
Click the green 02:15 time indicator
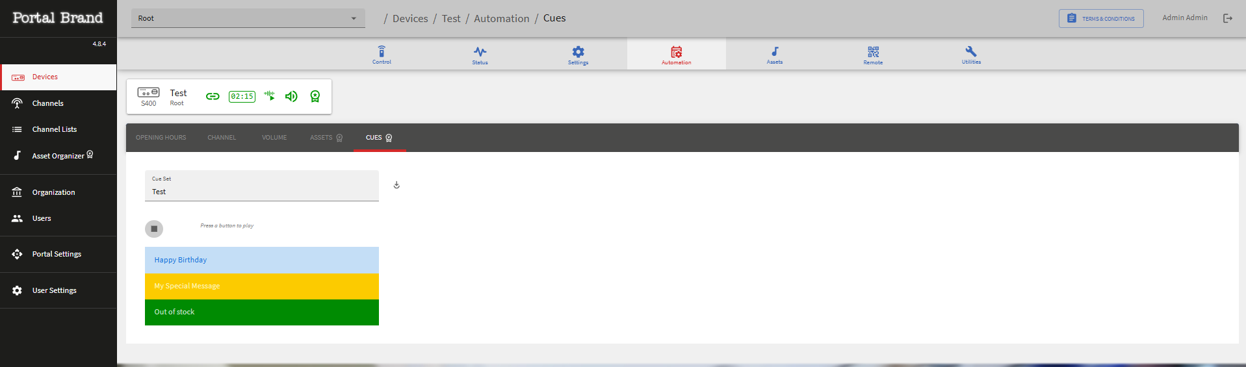242,96
